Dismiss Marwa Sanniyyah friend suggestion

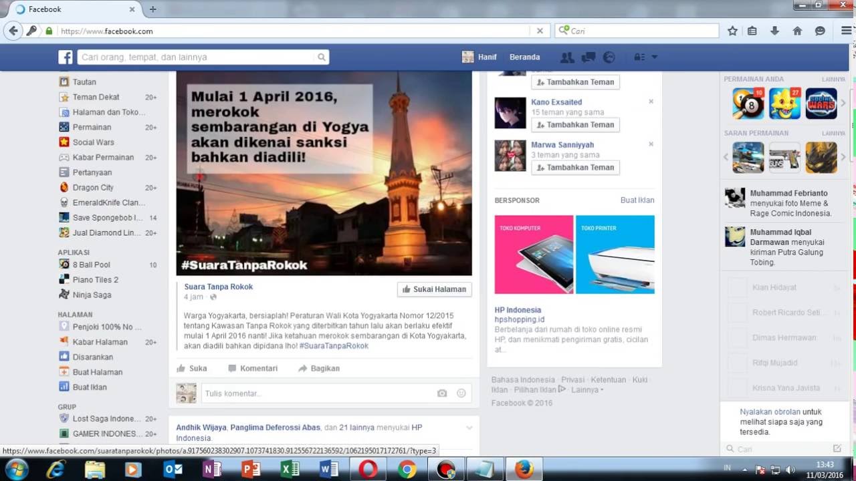point(651,144)
